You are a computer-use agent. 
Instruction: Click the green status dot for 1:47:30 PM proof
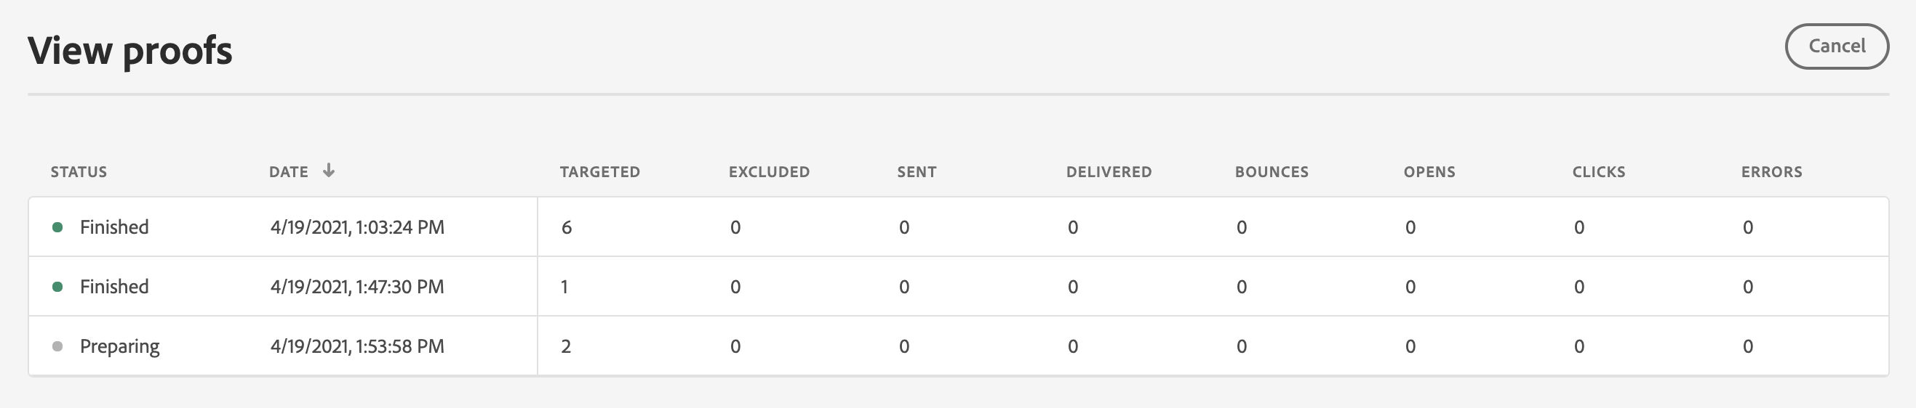coord(57,286)
